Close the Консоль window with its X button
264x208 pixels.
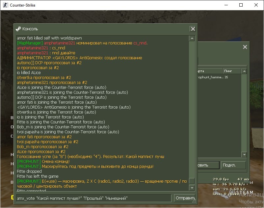193,29
